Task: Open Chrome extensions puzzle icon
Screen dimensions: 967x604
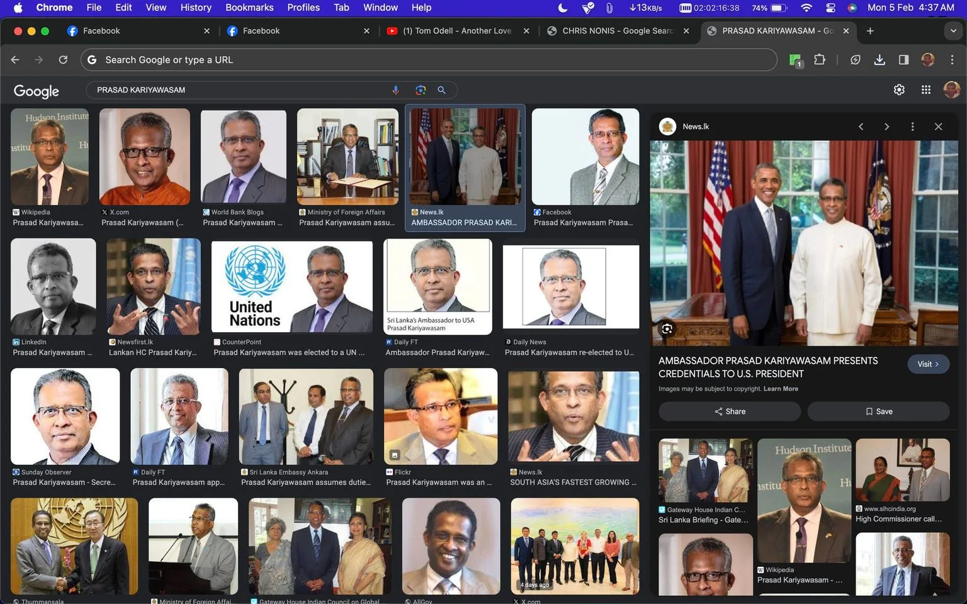Action: [x=819, y=60]
